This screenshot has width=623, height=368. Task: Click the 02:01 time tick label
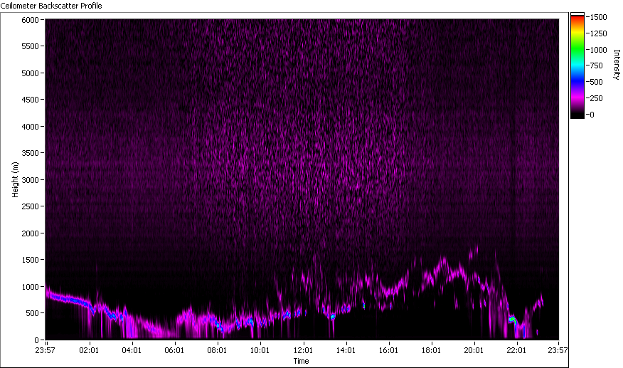coord(89,350)
